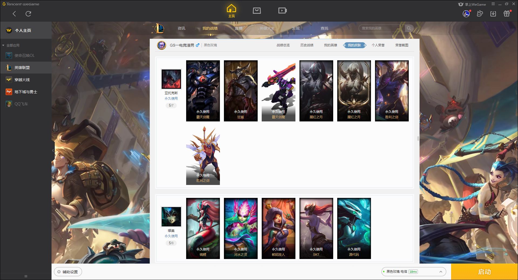This screenshot has width=518, height=280.
Task: Open the gift box icon
Action: [507, 13]
